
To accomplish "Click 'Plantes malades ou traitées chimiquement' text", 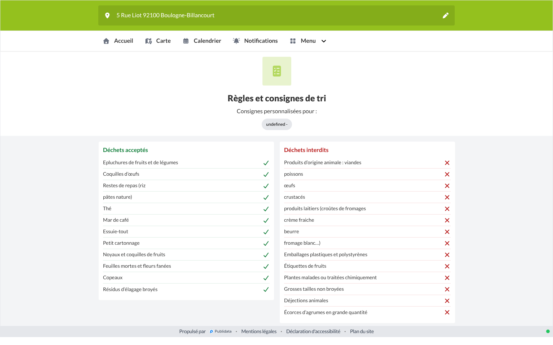I will tap(330, 277).
